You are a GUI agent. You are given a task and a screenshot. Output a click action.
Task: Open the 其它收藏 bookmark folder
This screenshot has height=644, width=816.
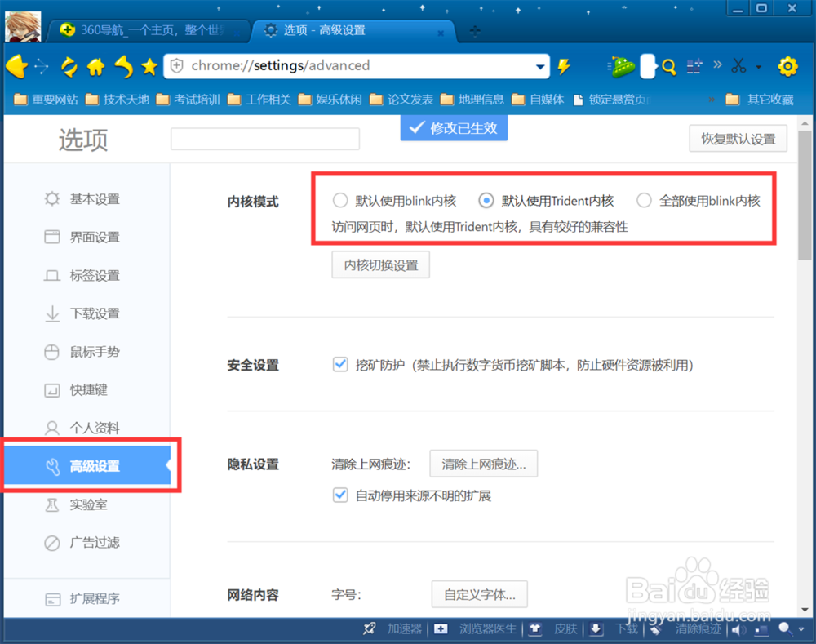pyautogui.click(x=760, y=100)
